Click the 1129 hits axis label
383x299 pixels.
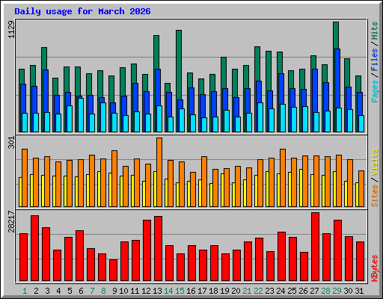(x=11, y=30)
